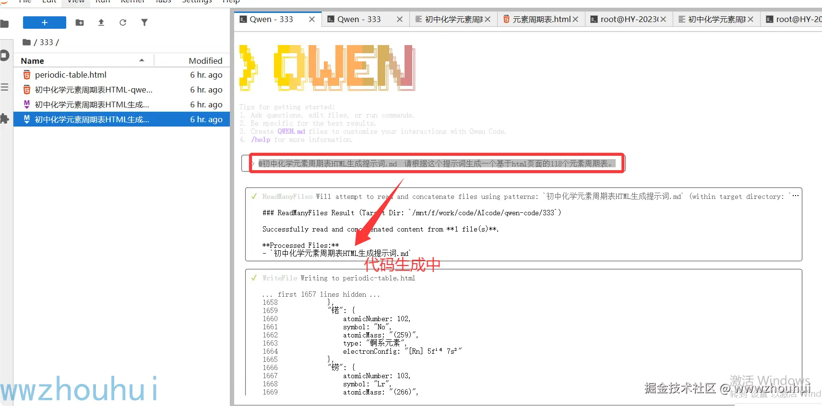The height and width of the screenshot is (406, 822).
Task: Select the periodic-table.html file row
Action: (x=122, y=75)
